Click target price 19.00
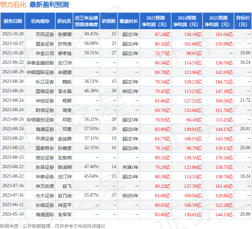 (245, 53)
